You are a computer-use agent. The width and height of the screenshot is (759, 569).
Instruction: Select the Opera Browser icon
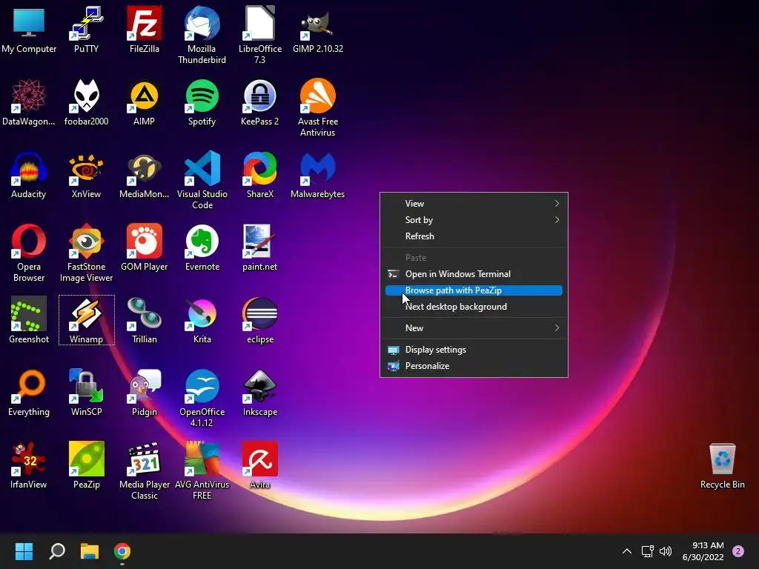coord(29,253)
